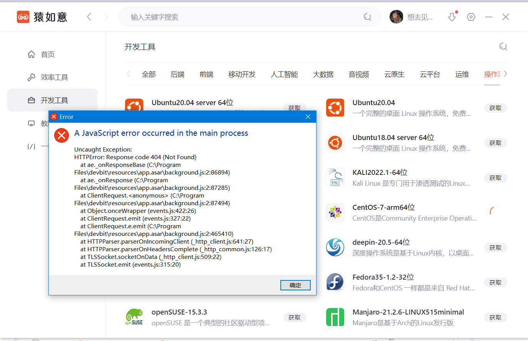Open the CentOS-7-arm64位 title

[384, 208]
